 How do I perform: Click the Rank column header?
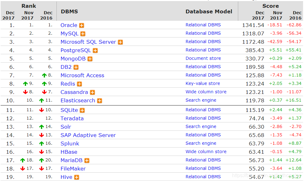click(29, 6)
